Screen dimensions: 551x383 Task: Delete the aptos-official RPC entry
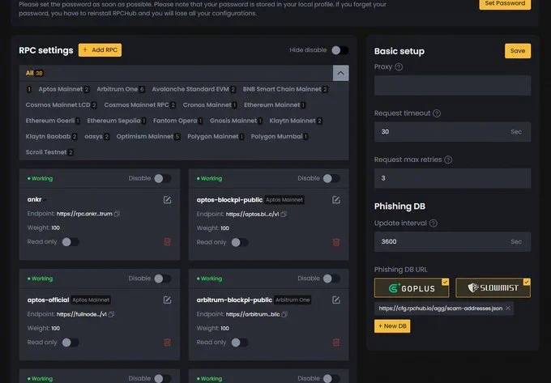tap(167, 342)
